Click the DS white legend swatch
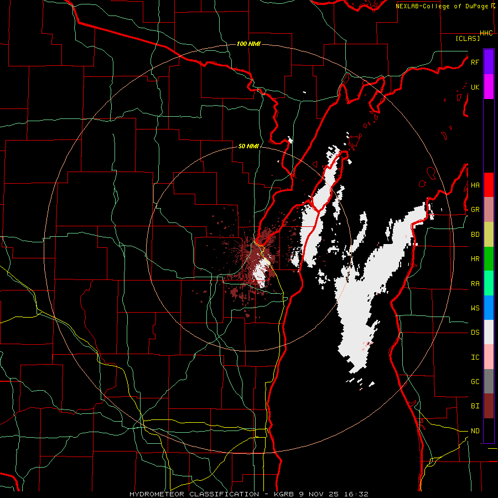 [x=489, y=332]
